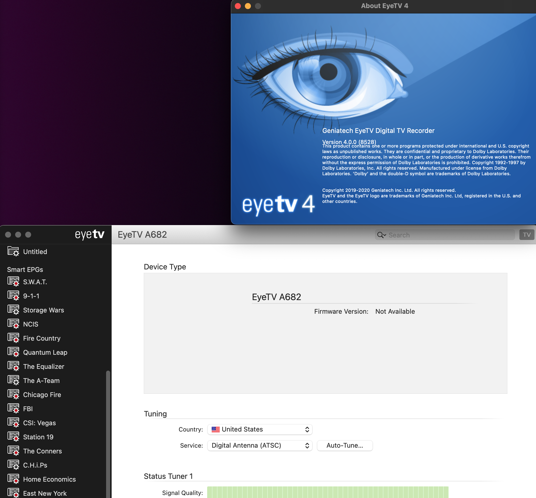Viewport: 536px width, 498px height.
Task: Open the Service dropdown showing Digital Antenna
Action: pyautogui.click(x=260, y=445)
